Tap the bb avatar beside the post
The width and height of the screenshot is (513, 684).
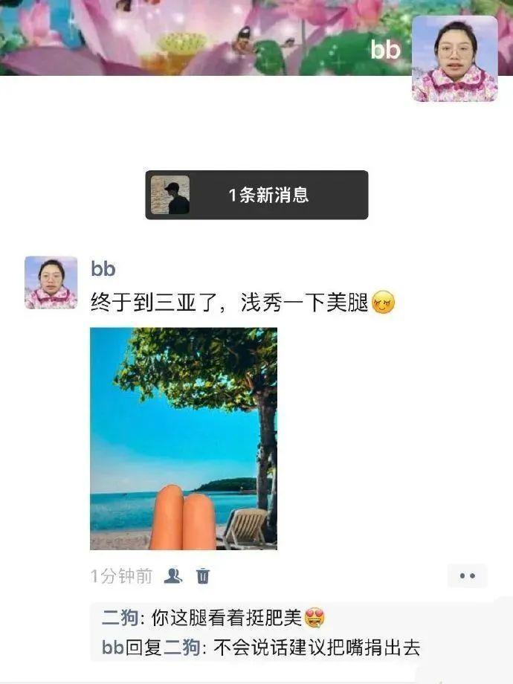click(x=51, y=283)
